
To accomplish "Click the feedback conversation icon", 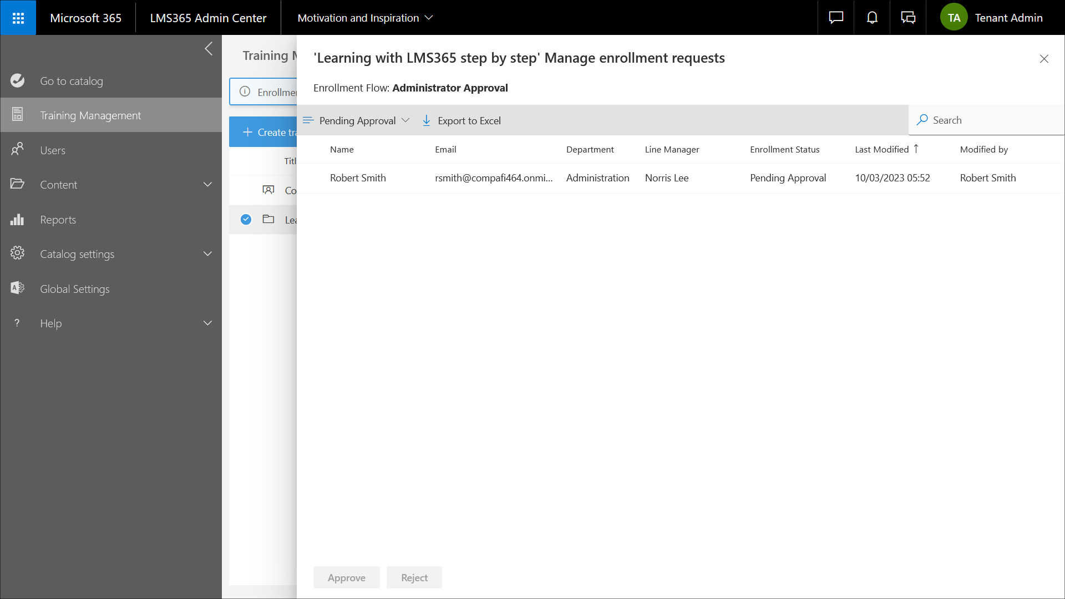I will (x=908, y=18).
